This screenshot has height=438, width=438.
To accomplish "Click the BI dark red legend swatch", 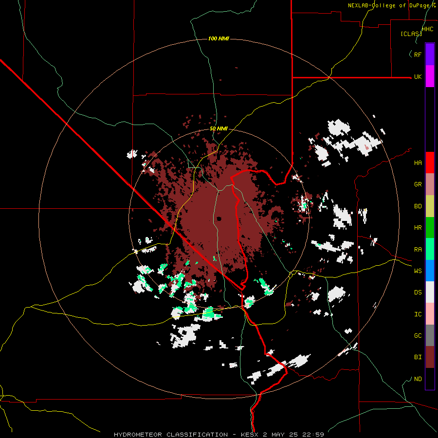I will tap(430, 357).
